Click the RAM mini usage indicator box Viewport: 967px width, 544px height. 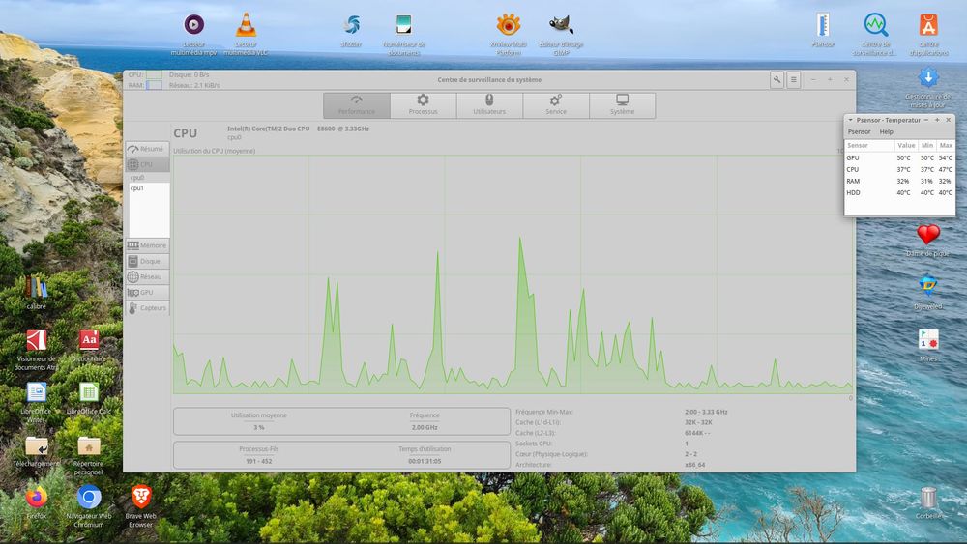[x=154, y=85]
